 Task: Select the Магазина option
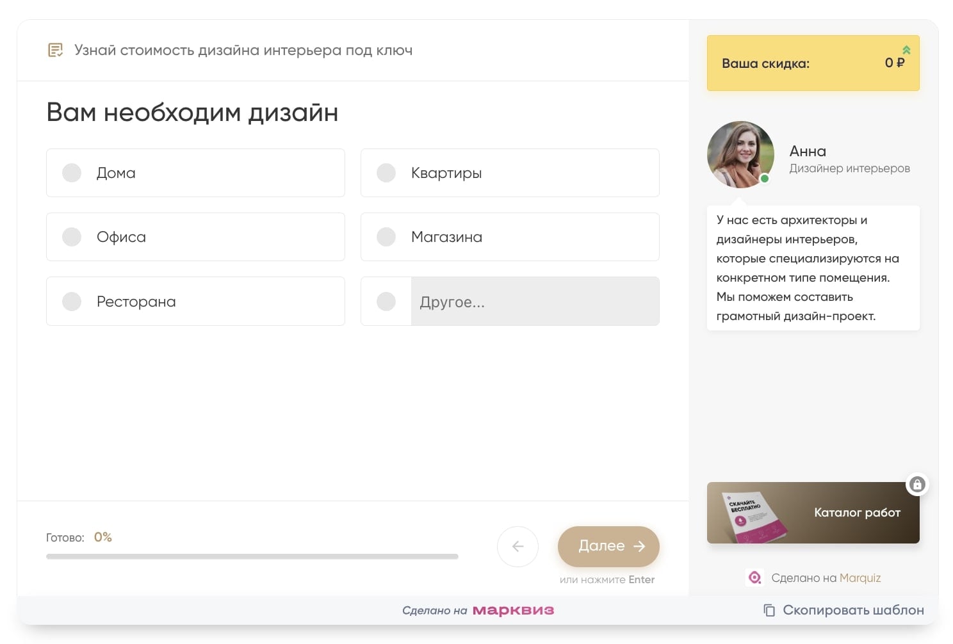[x=386, y=237]
